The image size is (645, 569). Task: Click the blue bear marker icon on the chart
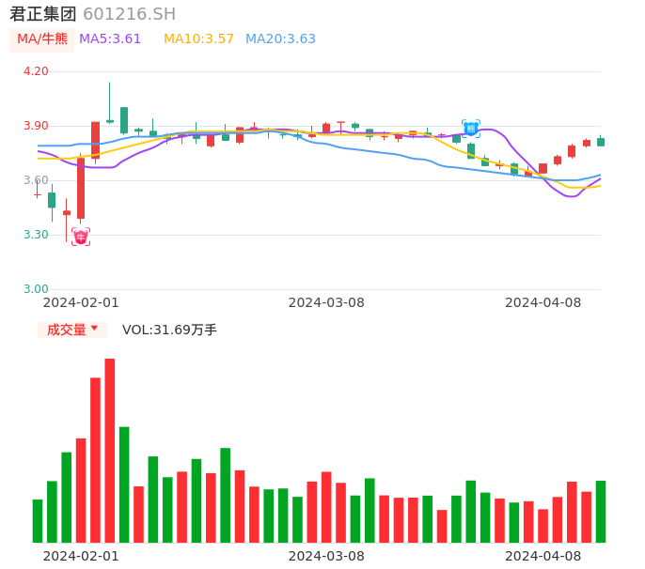pos(470,129)
